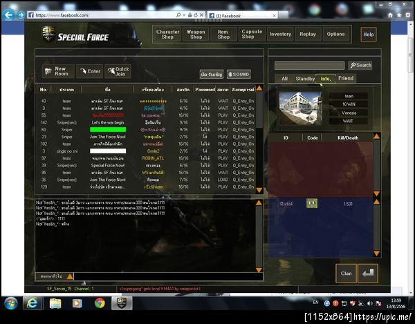Toggle the SOUND button
This screenshot has width=415, height=324.
point(239,74)
